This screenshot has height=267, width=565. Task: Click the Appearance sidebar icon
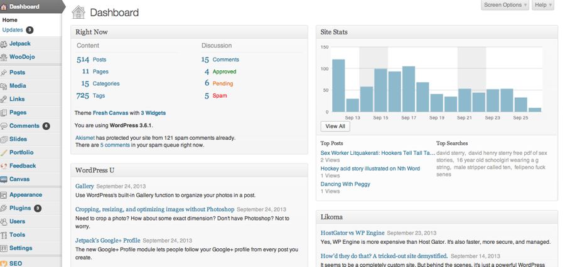pos(4,195)
